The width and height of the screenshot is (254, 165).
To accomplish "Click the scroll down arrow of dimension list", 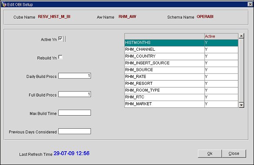I will [241, 105].
